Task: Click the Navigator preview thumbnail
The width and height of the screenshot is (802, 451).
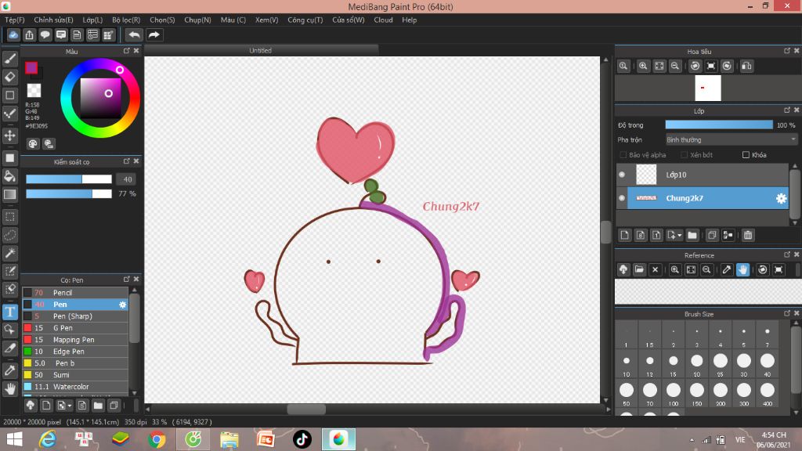Action: click(708, 88)
